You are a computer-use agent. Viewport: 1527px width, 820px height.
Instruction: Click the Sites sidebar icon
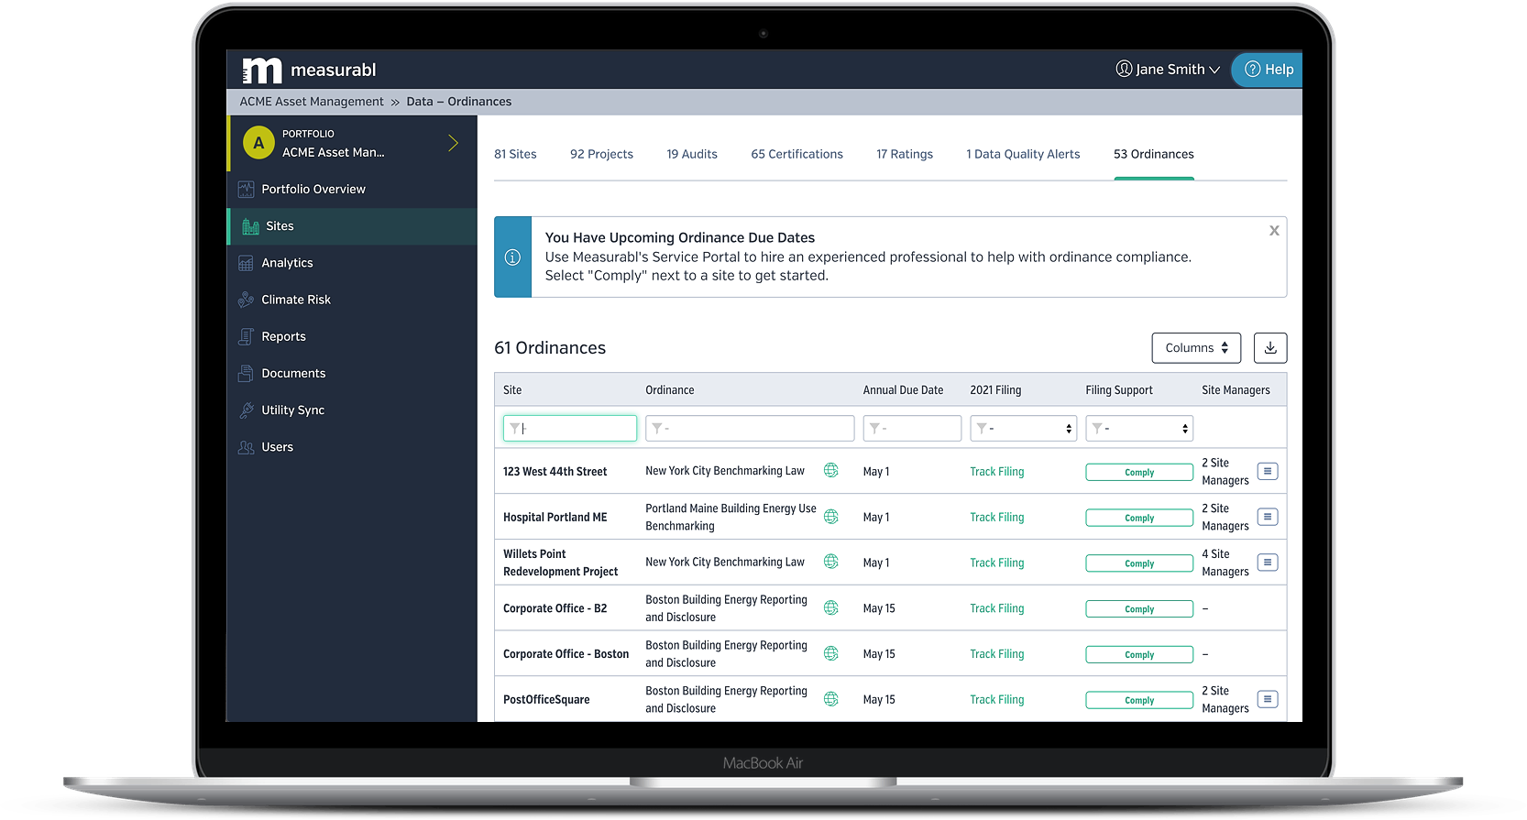[250, 226]
